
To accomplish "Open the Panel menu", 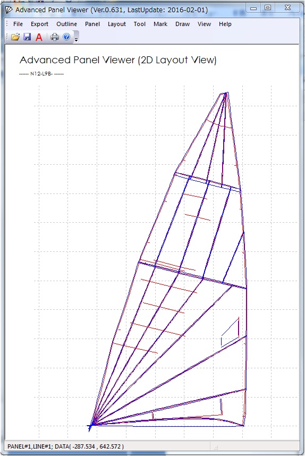I will [92, 24].
